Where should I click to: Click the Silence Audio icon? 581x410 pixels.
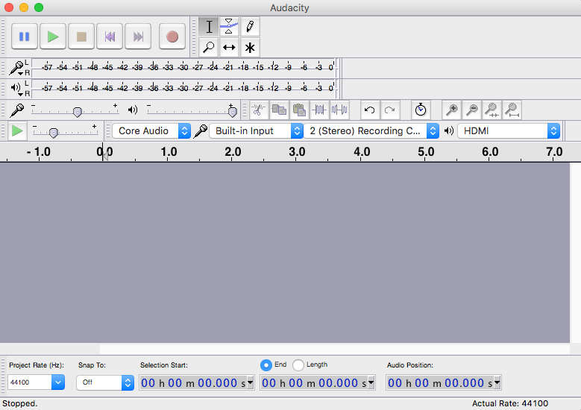tap(339, 110)
